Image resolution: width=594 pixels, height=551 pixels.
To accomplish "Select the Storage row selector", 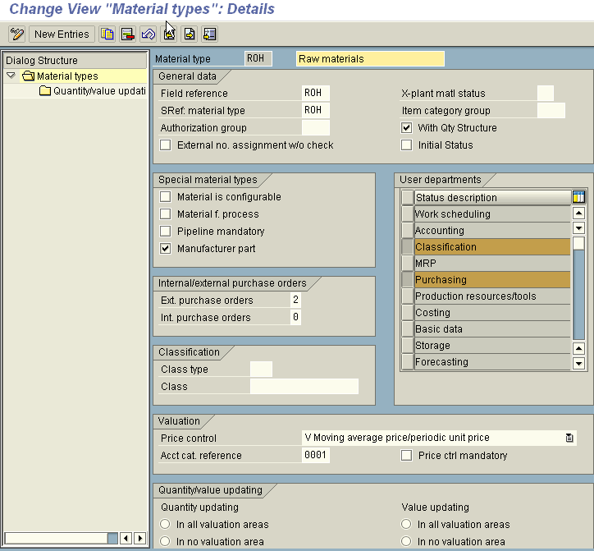I will (x=408, y=345).
